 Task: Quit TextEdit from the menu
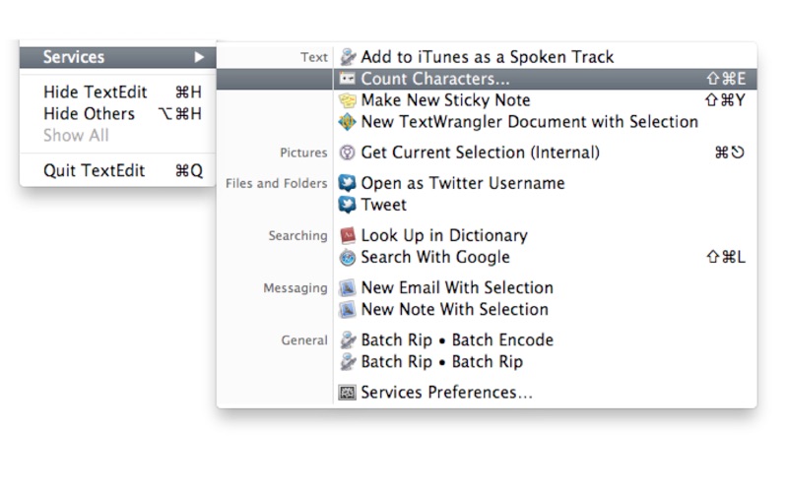click(x=117, y=170)
